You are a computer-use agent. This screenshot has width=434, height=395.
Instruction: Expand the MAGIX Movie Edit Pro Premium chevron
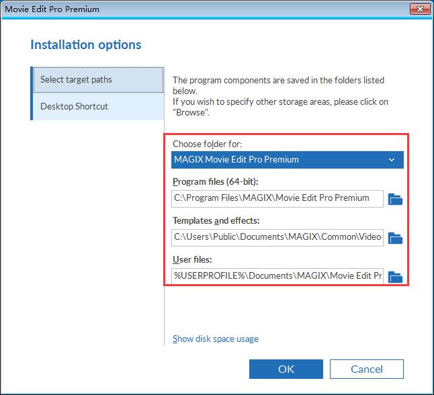tap(392, 160)
